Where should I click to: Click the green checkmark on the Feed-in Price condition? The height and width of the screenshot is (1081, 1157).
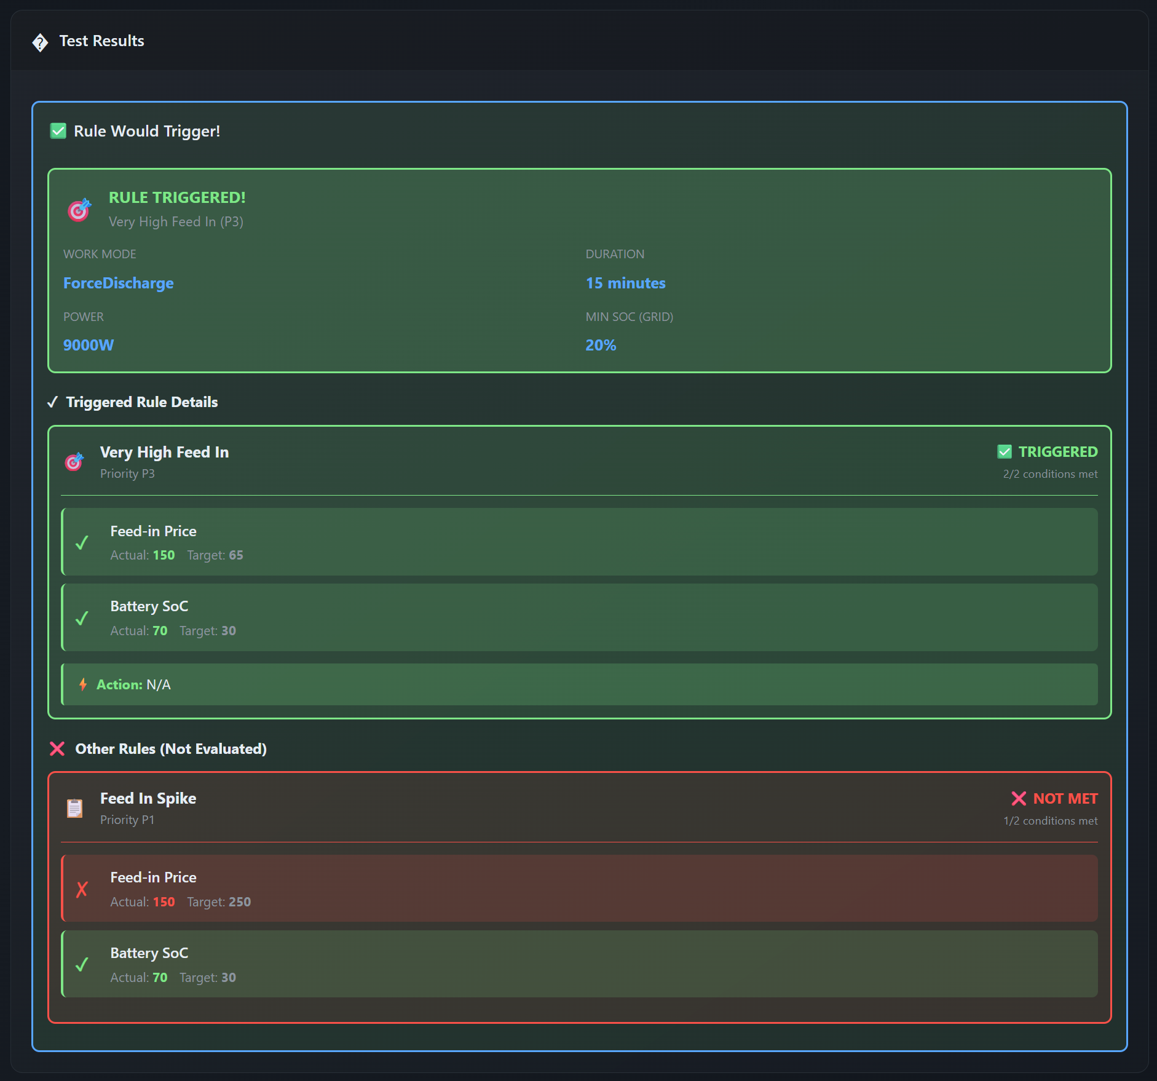(x=82, y=544)
